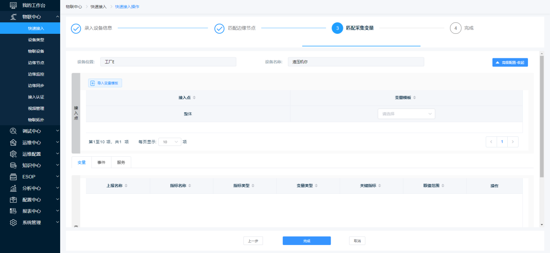This screenshot has width=550, height=253.
Task: Click the 运维配置 gear icon
Action: 13,154
